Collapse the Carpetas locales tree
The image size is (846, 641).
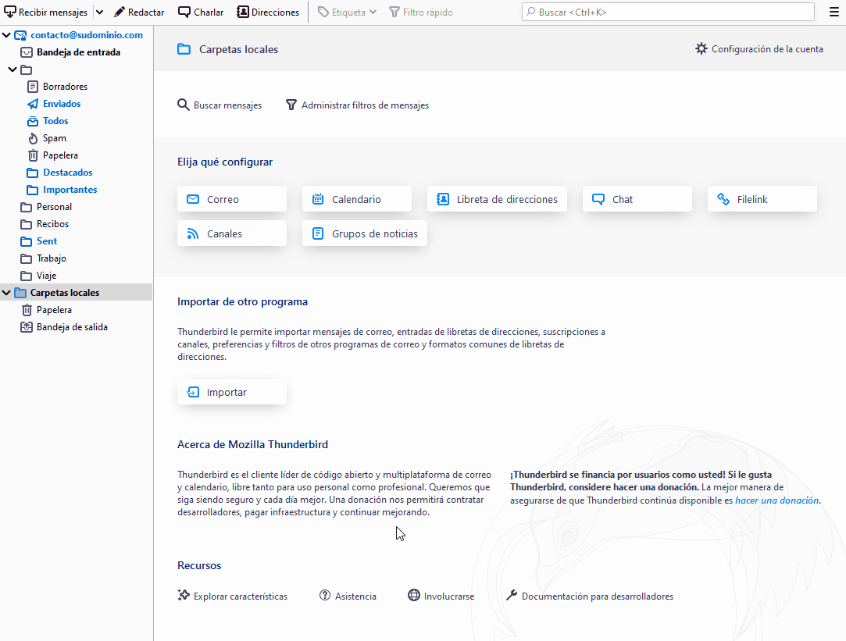[6, 293]
